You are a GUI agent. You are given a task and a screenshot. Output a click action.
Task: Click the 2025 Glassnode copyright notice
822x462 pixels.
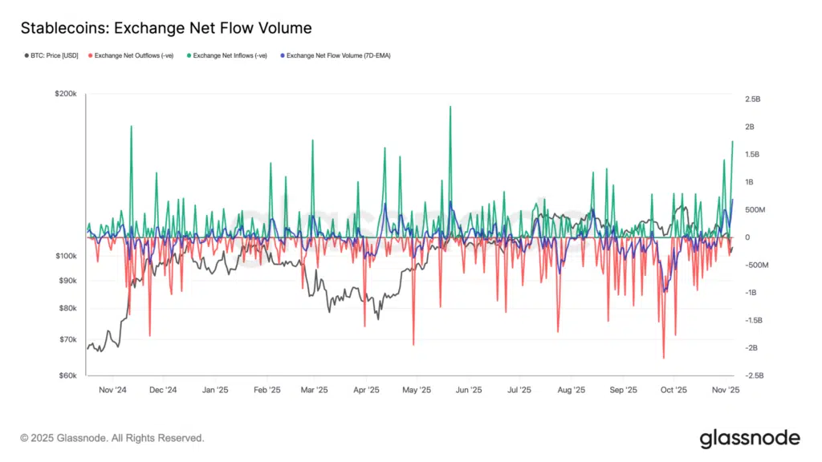point(112,438)
